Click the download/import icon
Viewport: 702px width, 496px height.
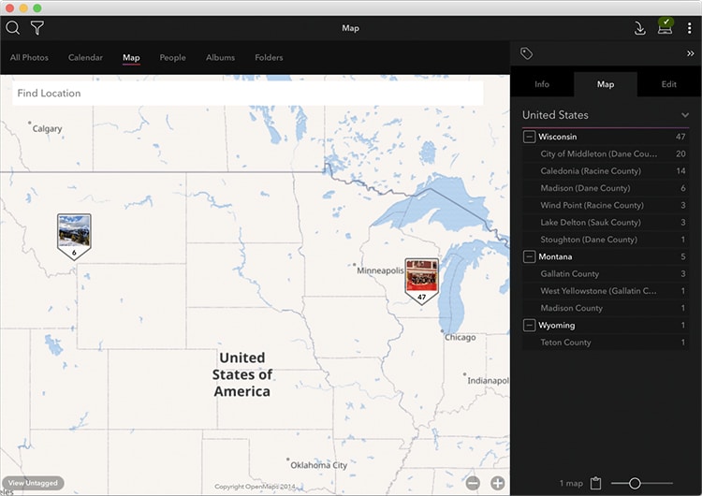tap(640, 28)
